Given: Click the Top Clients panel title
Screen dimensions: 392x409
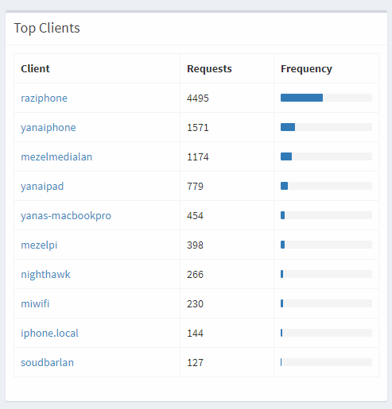Looking at the screenshot, I should (x=47, y=28).
